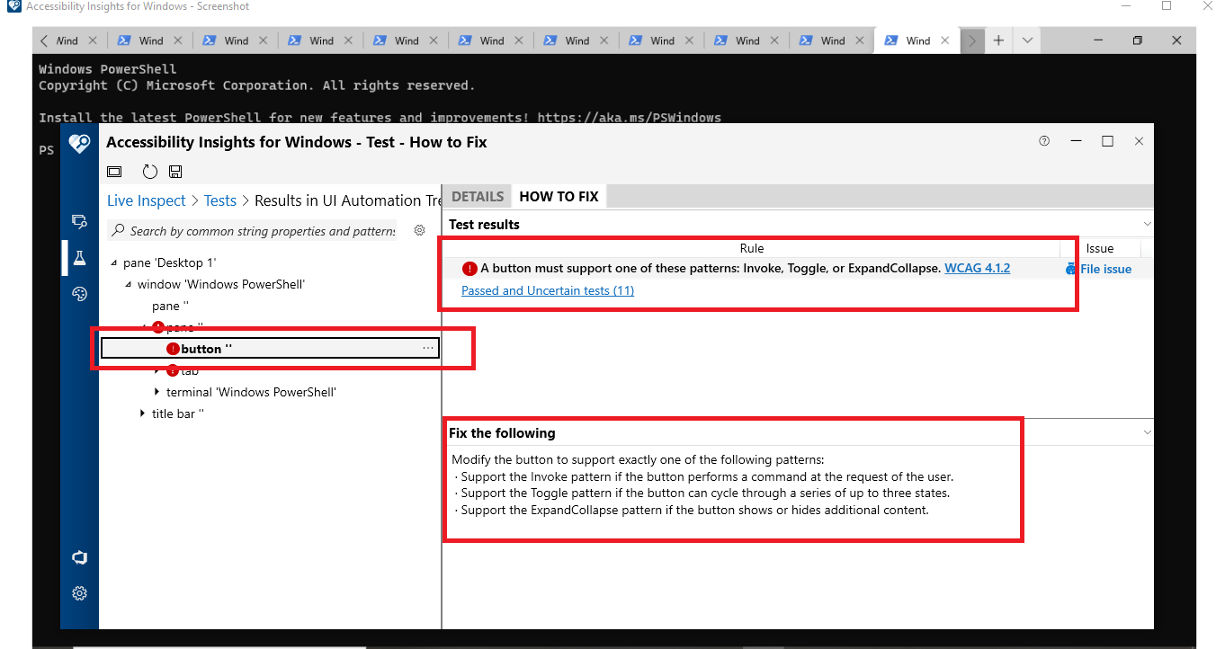This screenshot has width=1225, height=649.
Task: Click 'Modify the button to support' sentence
Action: tap(638, 460)
